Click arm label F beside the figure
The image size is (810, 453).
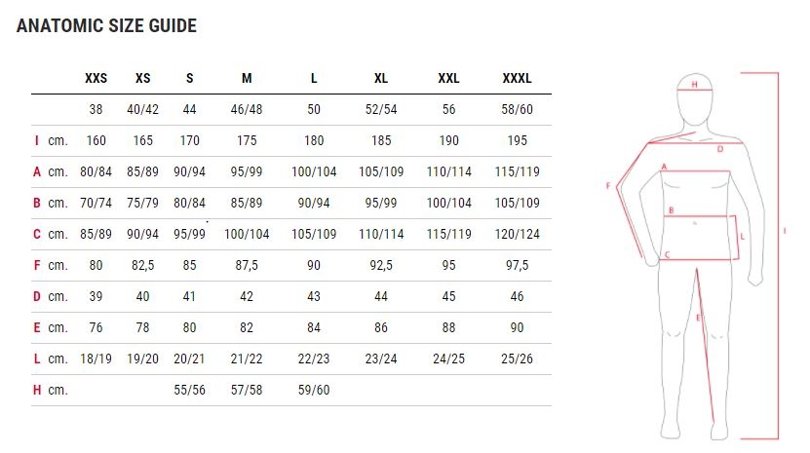608,186
